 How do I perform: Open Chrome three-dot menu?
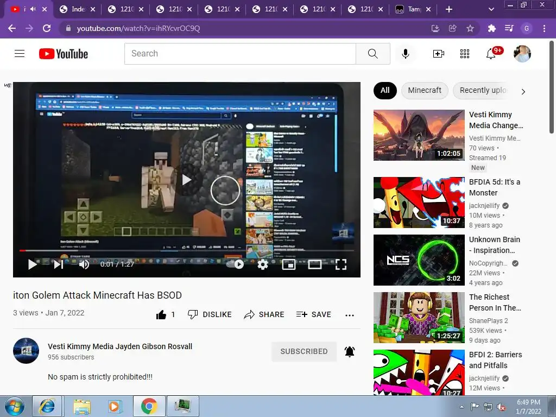pyautogui.click(x=544, y=28)
